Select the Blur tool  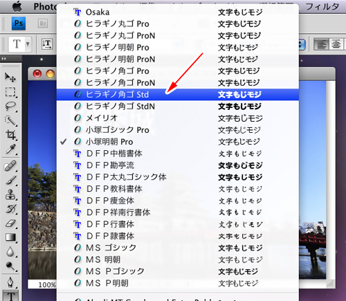(x=10, y=252)
